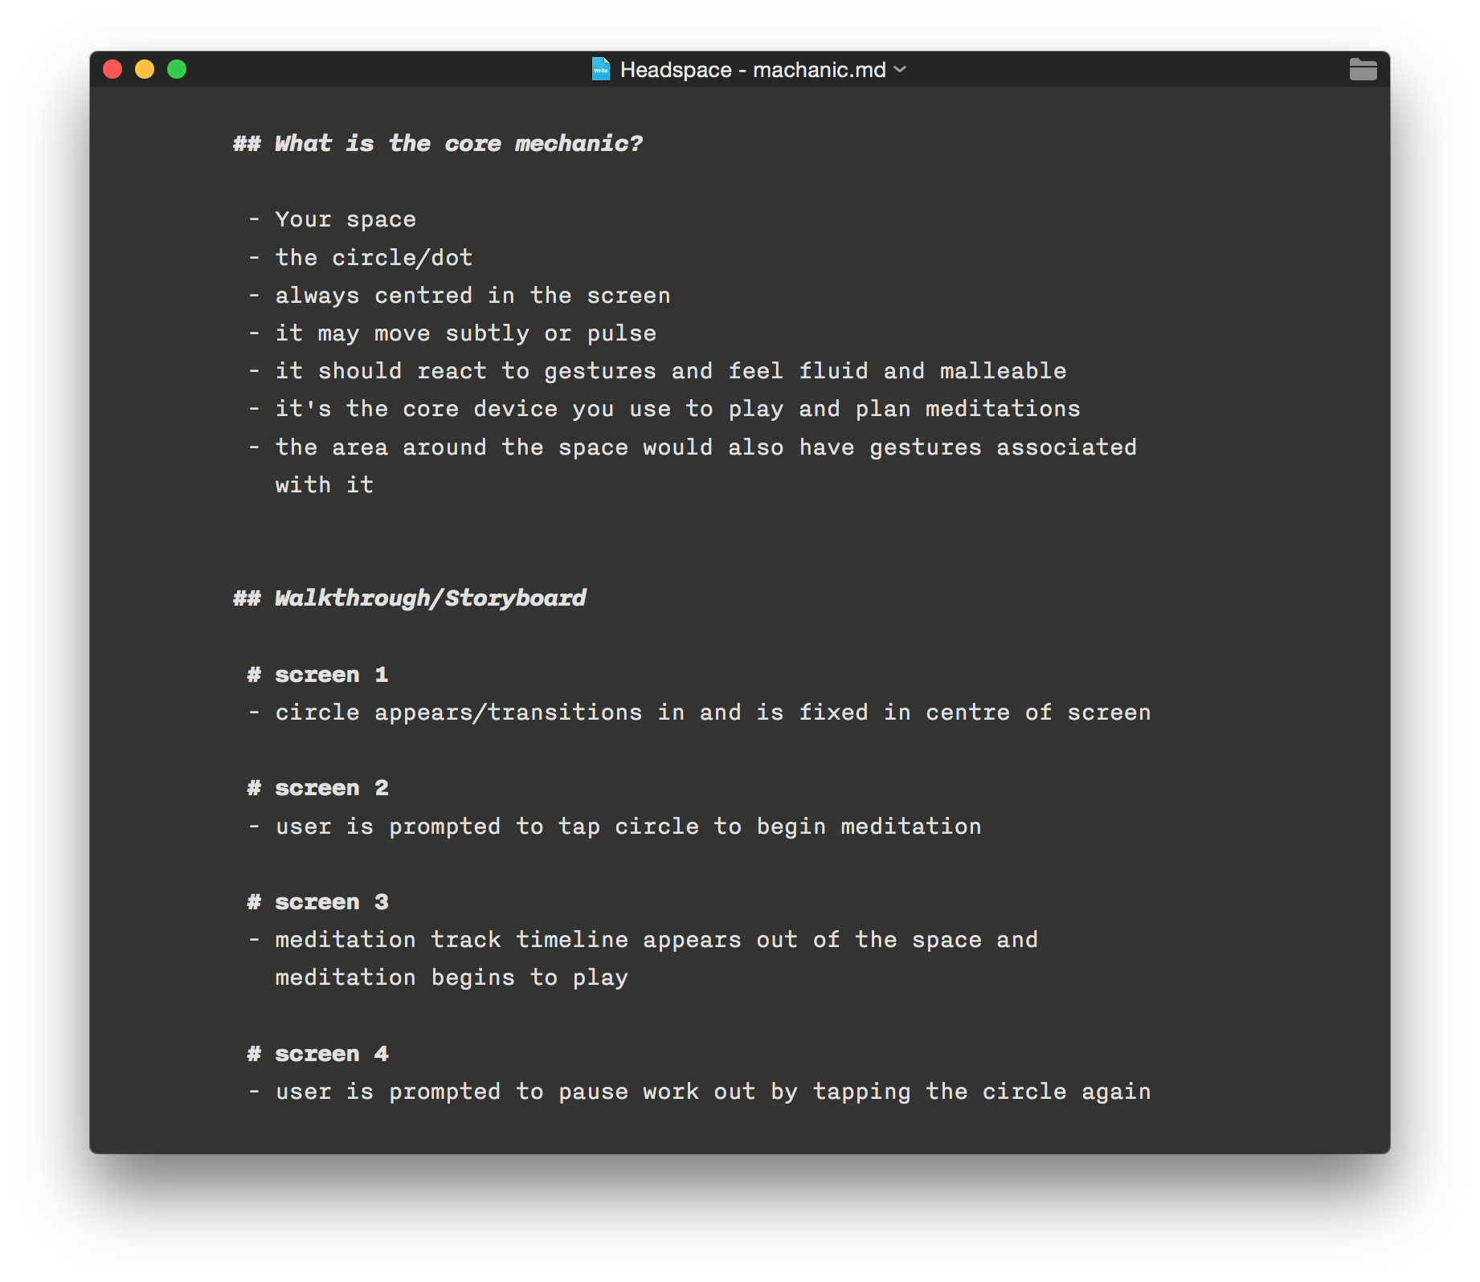1480x1282 pixels.
Task: Close the window with red button
Action: tap(112, 70)
